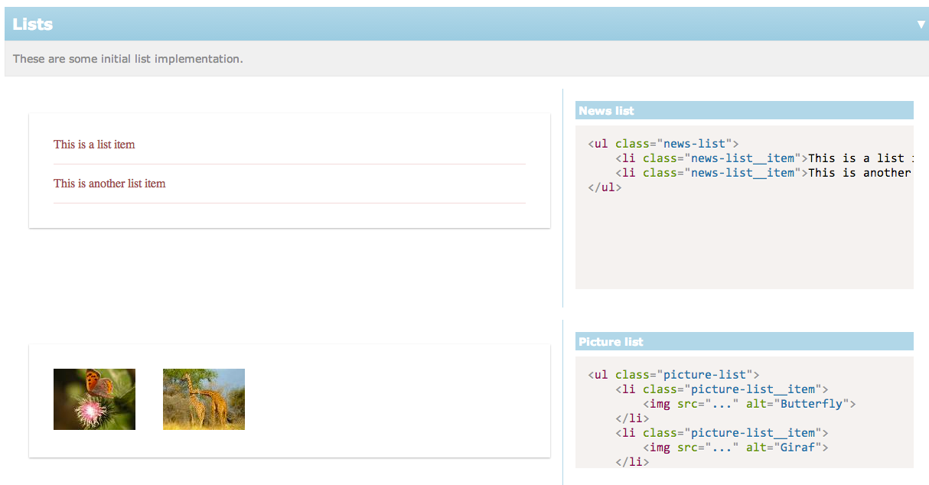Open the giraffe thumbnail image
Image resolution: width=929 pixels, height=485 pixels.
point(204,399)
